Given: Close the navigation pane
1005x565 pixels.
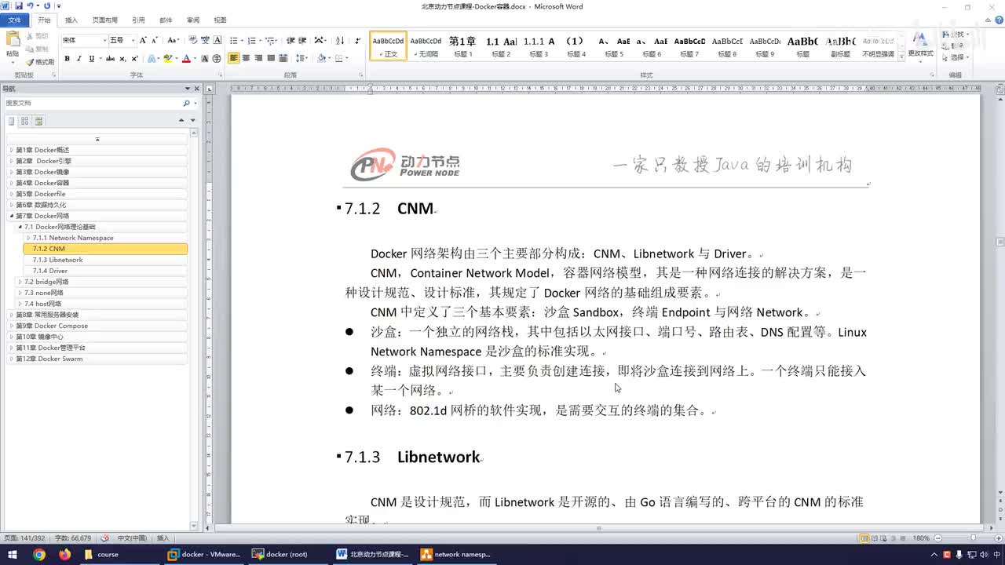Looking at the screenshot, I should 197,89.
